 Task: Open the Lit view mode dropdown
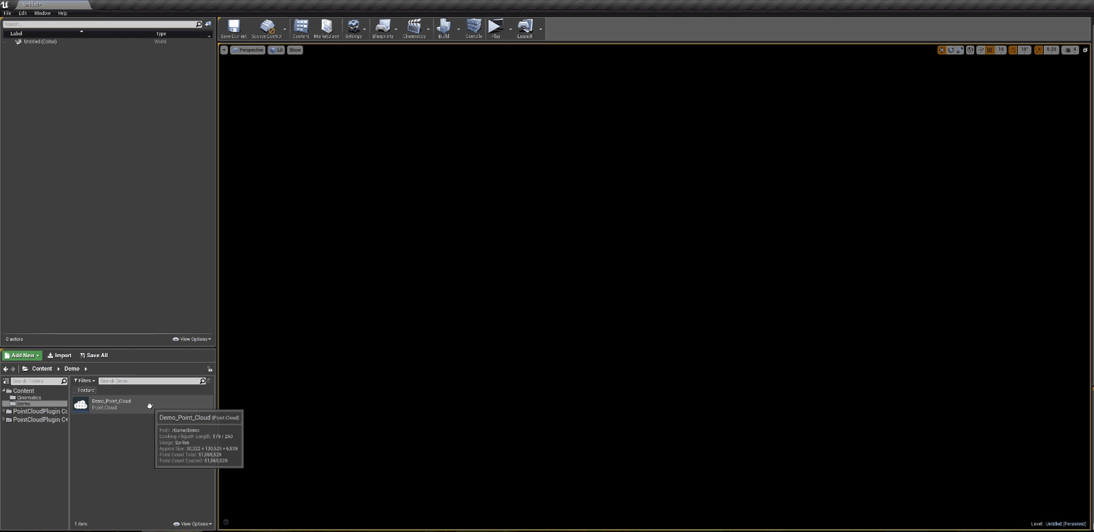coord(276,50)
